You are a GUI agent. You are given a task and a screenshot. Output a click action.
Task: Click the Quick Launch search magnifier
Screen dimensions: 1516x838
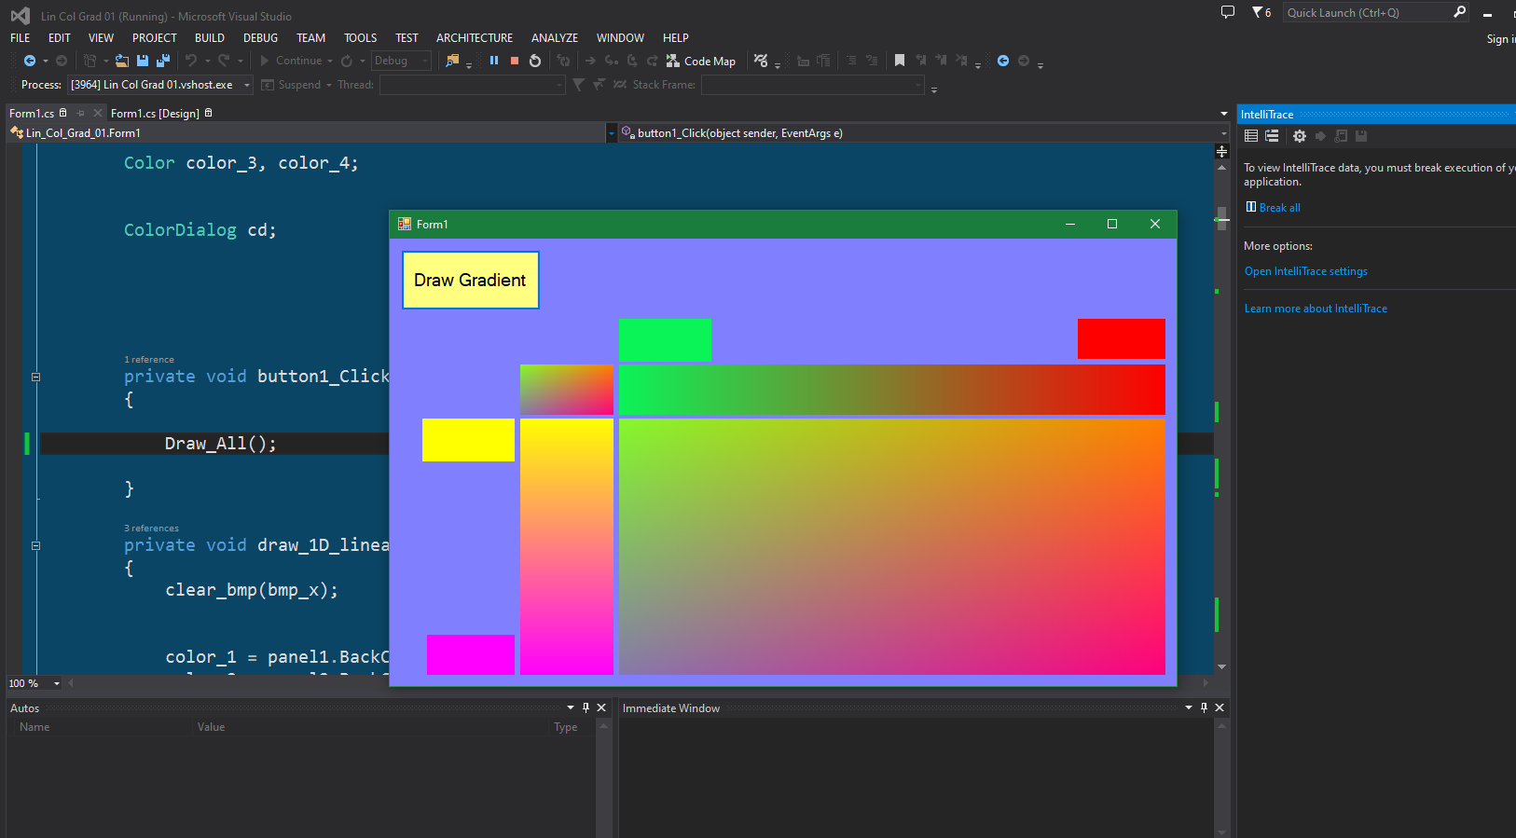pyautogui.click(x=1460, y=12)
